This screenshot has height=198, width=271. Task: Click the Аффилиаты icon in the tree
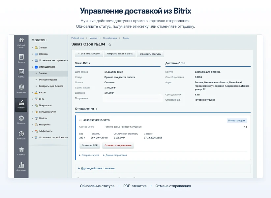[x=36, y=131]
